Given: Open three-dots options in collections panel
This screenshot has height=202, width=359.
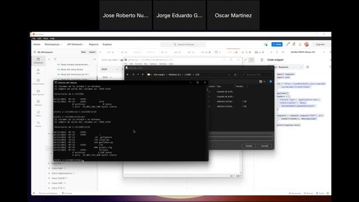Looking at the screenshot, I should (95, 59).
